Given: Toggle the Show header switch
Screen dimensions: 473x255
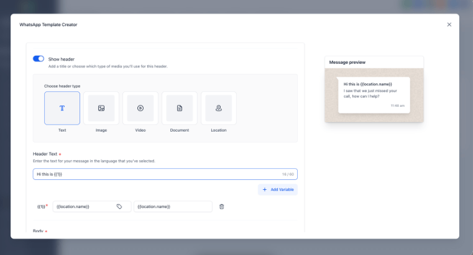Looking at the screenshot, I should point(39,59).
